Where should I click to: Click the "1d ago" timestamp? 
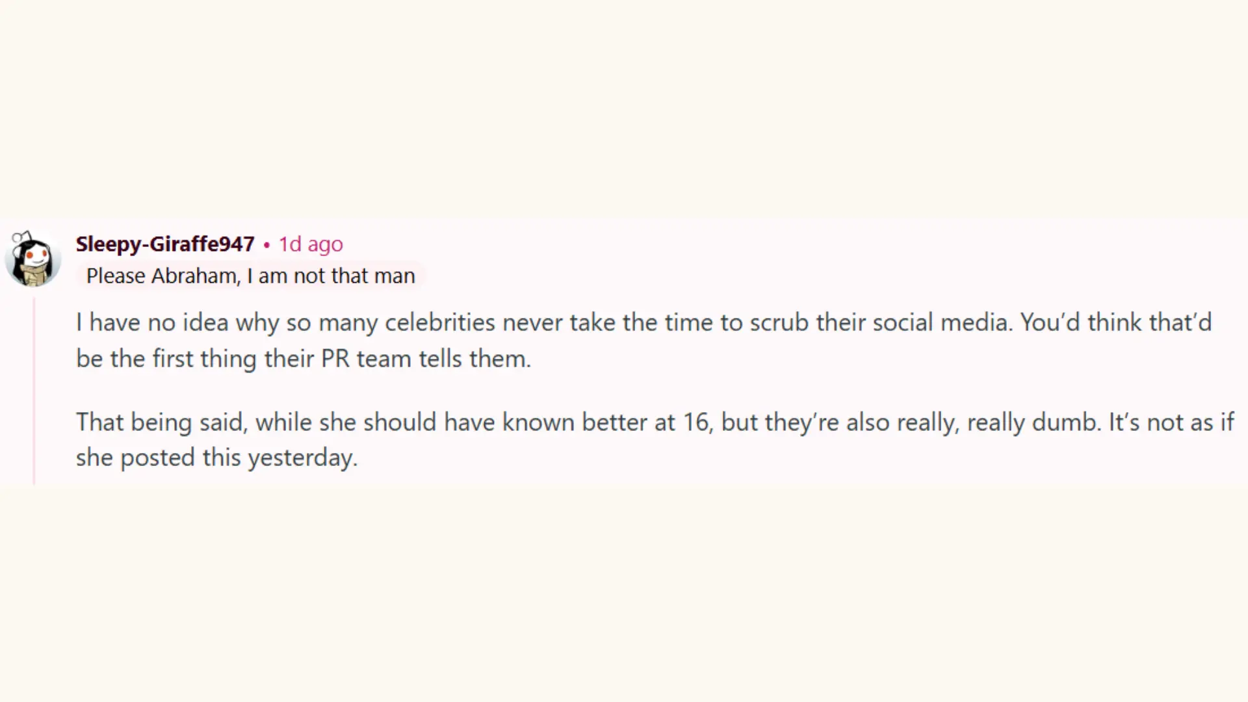point(311,244)
